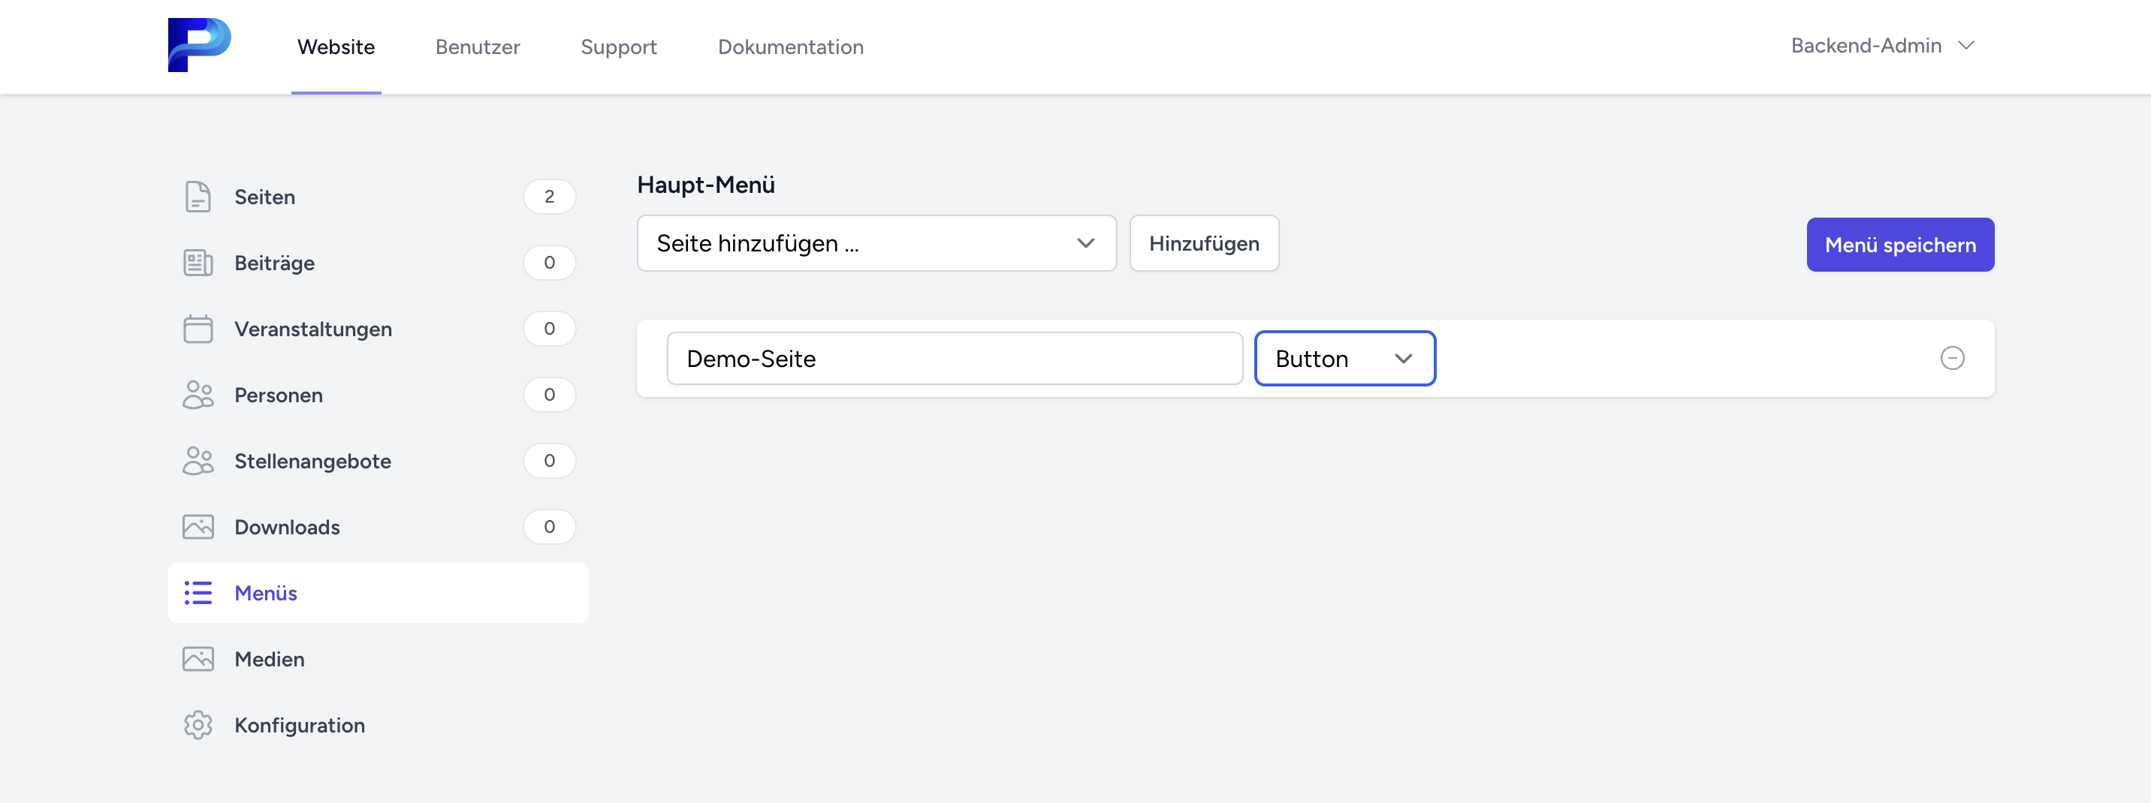
Task: Click the Personen people icon
Action: (198, 395)
